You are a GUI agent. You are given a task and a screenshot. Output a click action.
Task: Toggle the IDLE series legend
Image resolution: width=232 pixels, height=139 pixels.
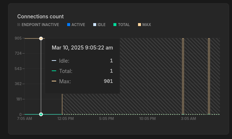[99, 25]
